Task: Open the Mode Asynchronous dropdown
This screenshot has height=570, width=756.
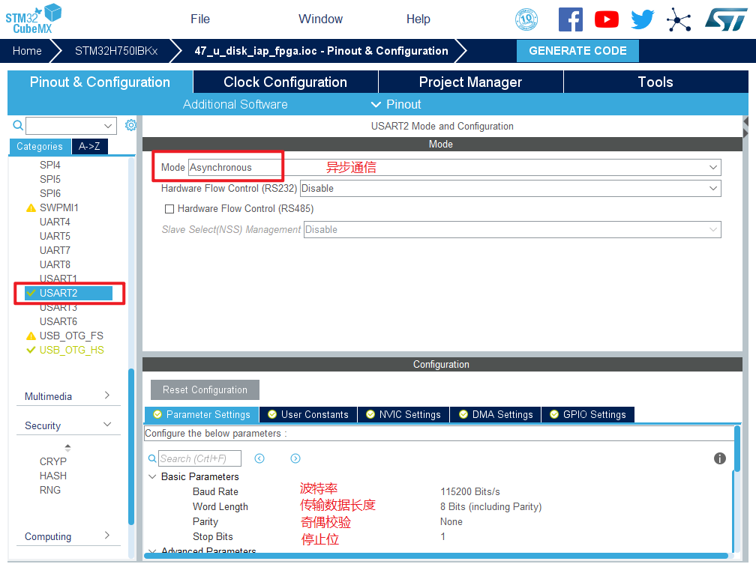Action: click(454, 167)
